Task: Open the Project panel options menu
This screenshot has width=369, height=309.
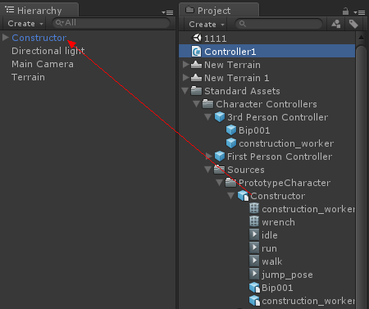Action: [359, 12]
